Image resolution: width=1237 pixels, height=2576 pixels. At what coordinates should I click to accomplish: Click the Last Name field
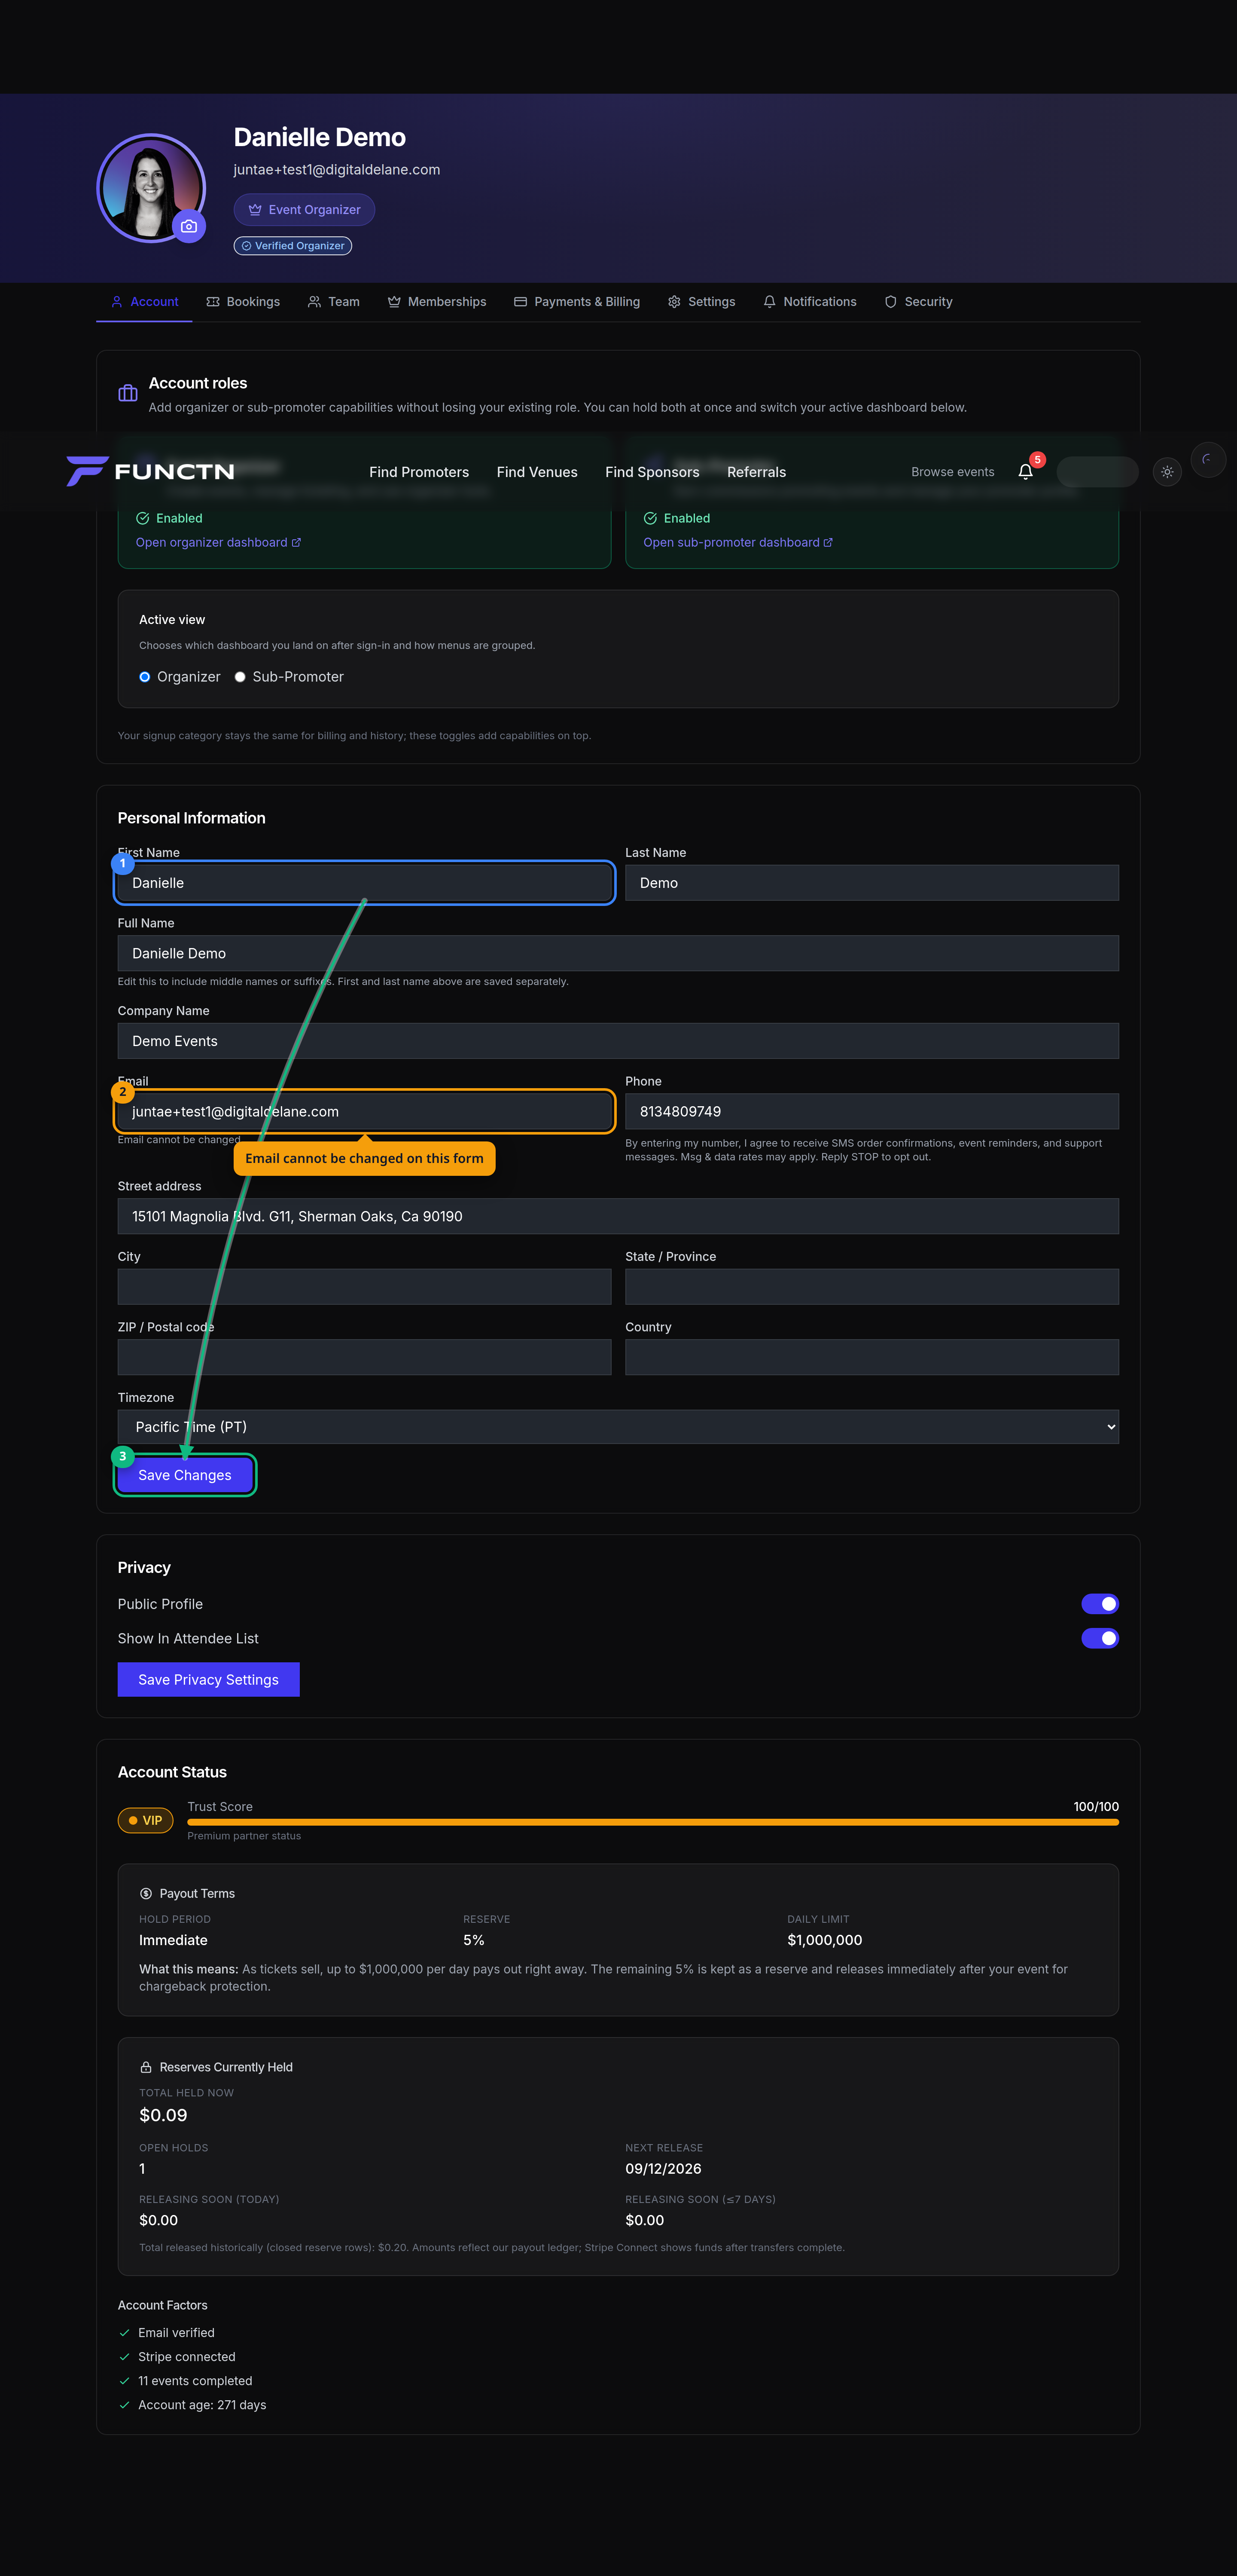(872, 883)
